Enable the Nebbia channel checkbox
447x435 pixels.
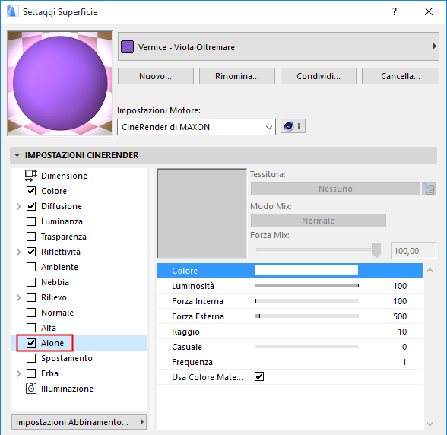(31, 282)
